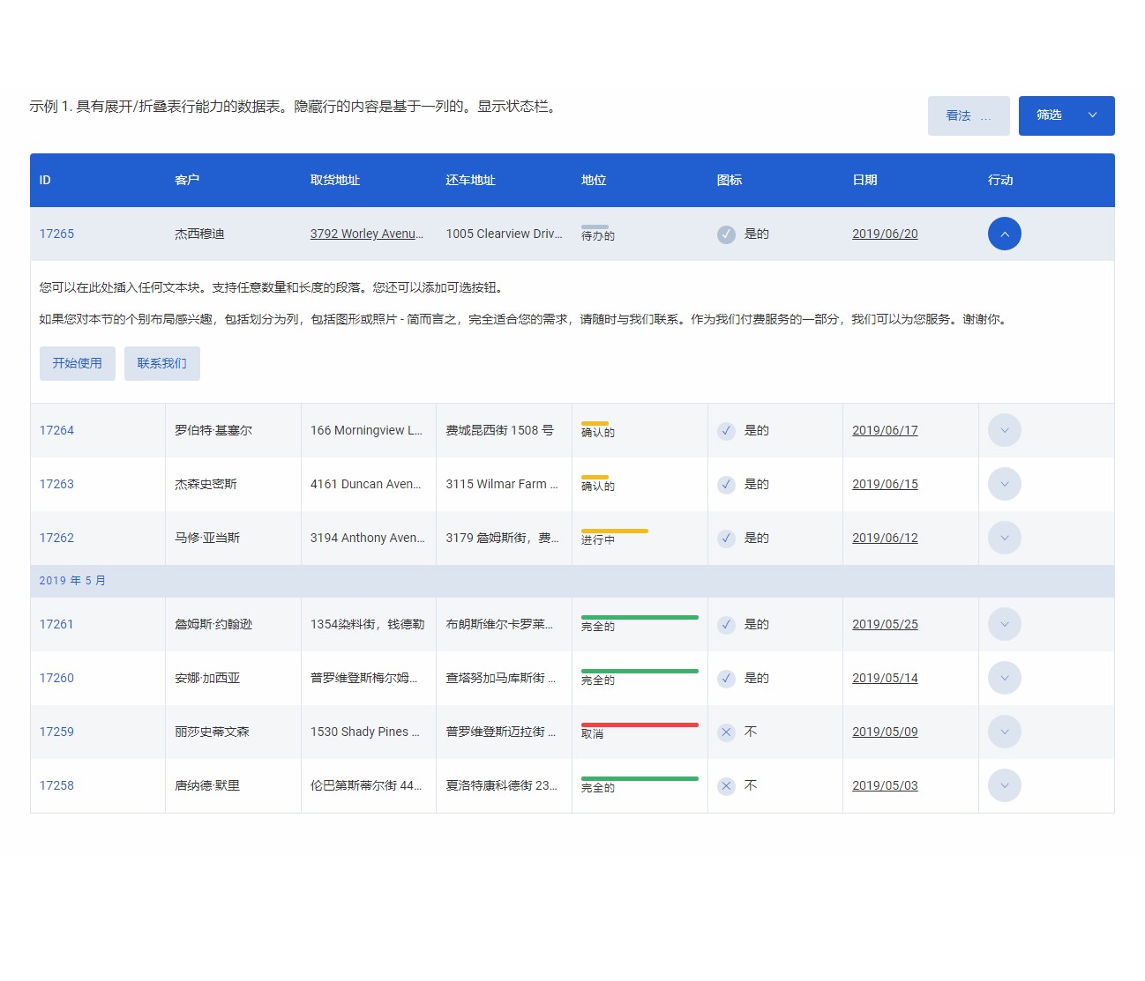Click the check icon in row 17260
Image resolution: width=1145 pixels, height=981 pixels.
[726, 679]
